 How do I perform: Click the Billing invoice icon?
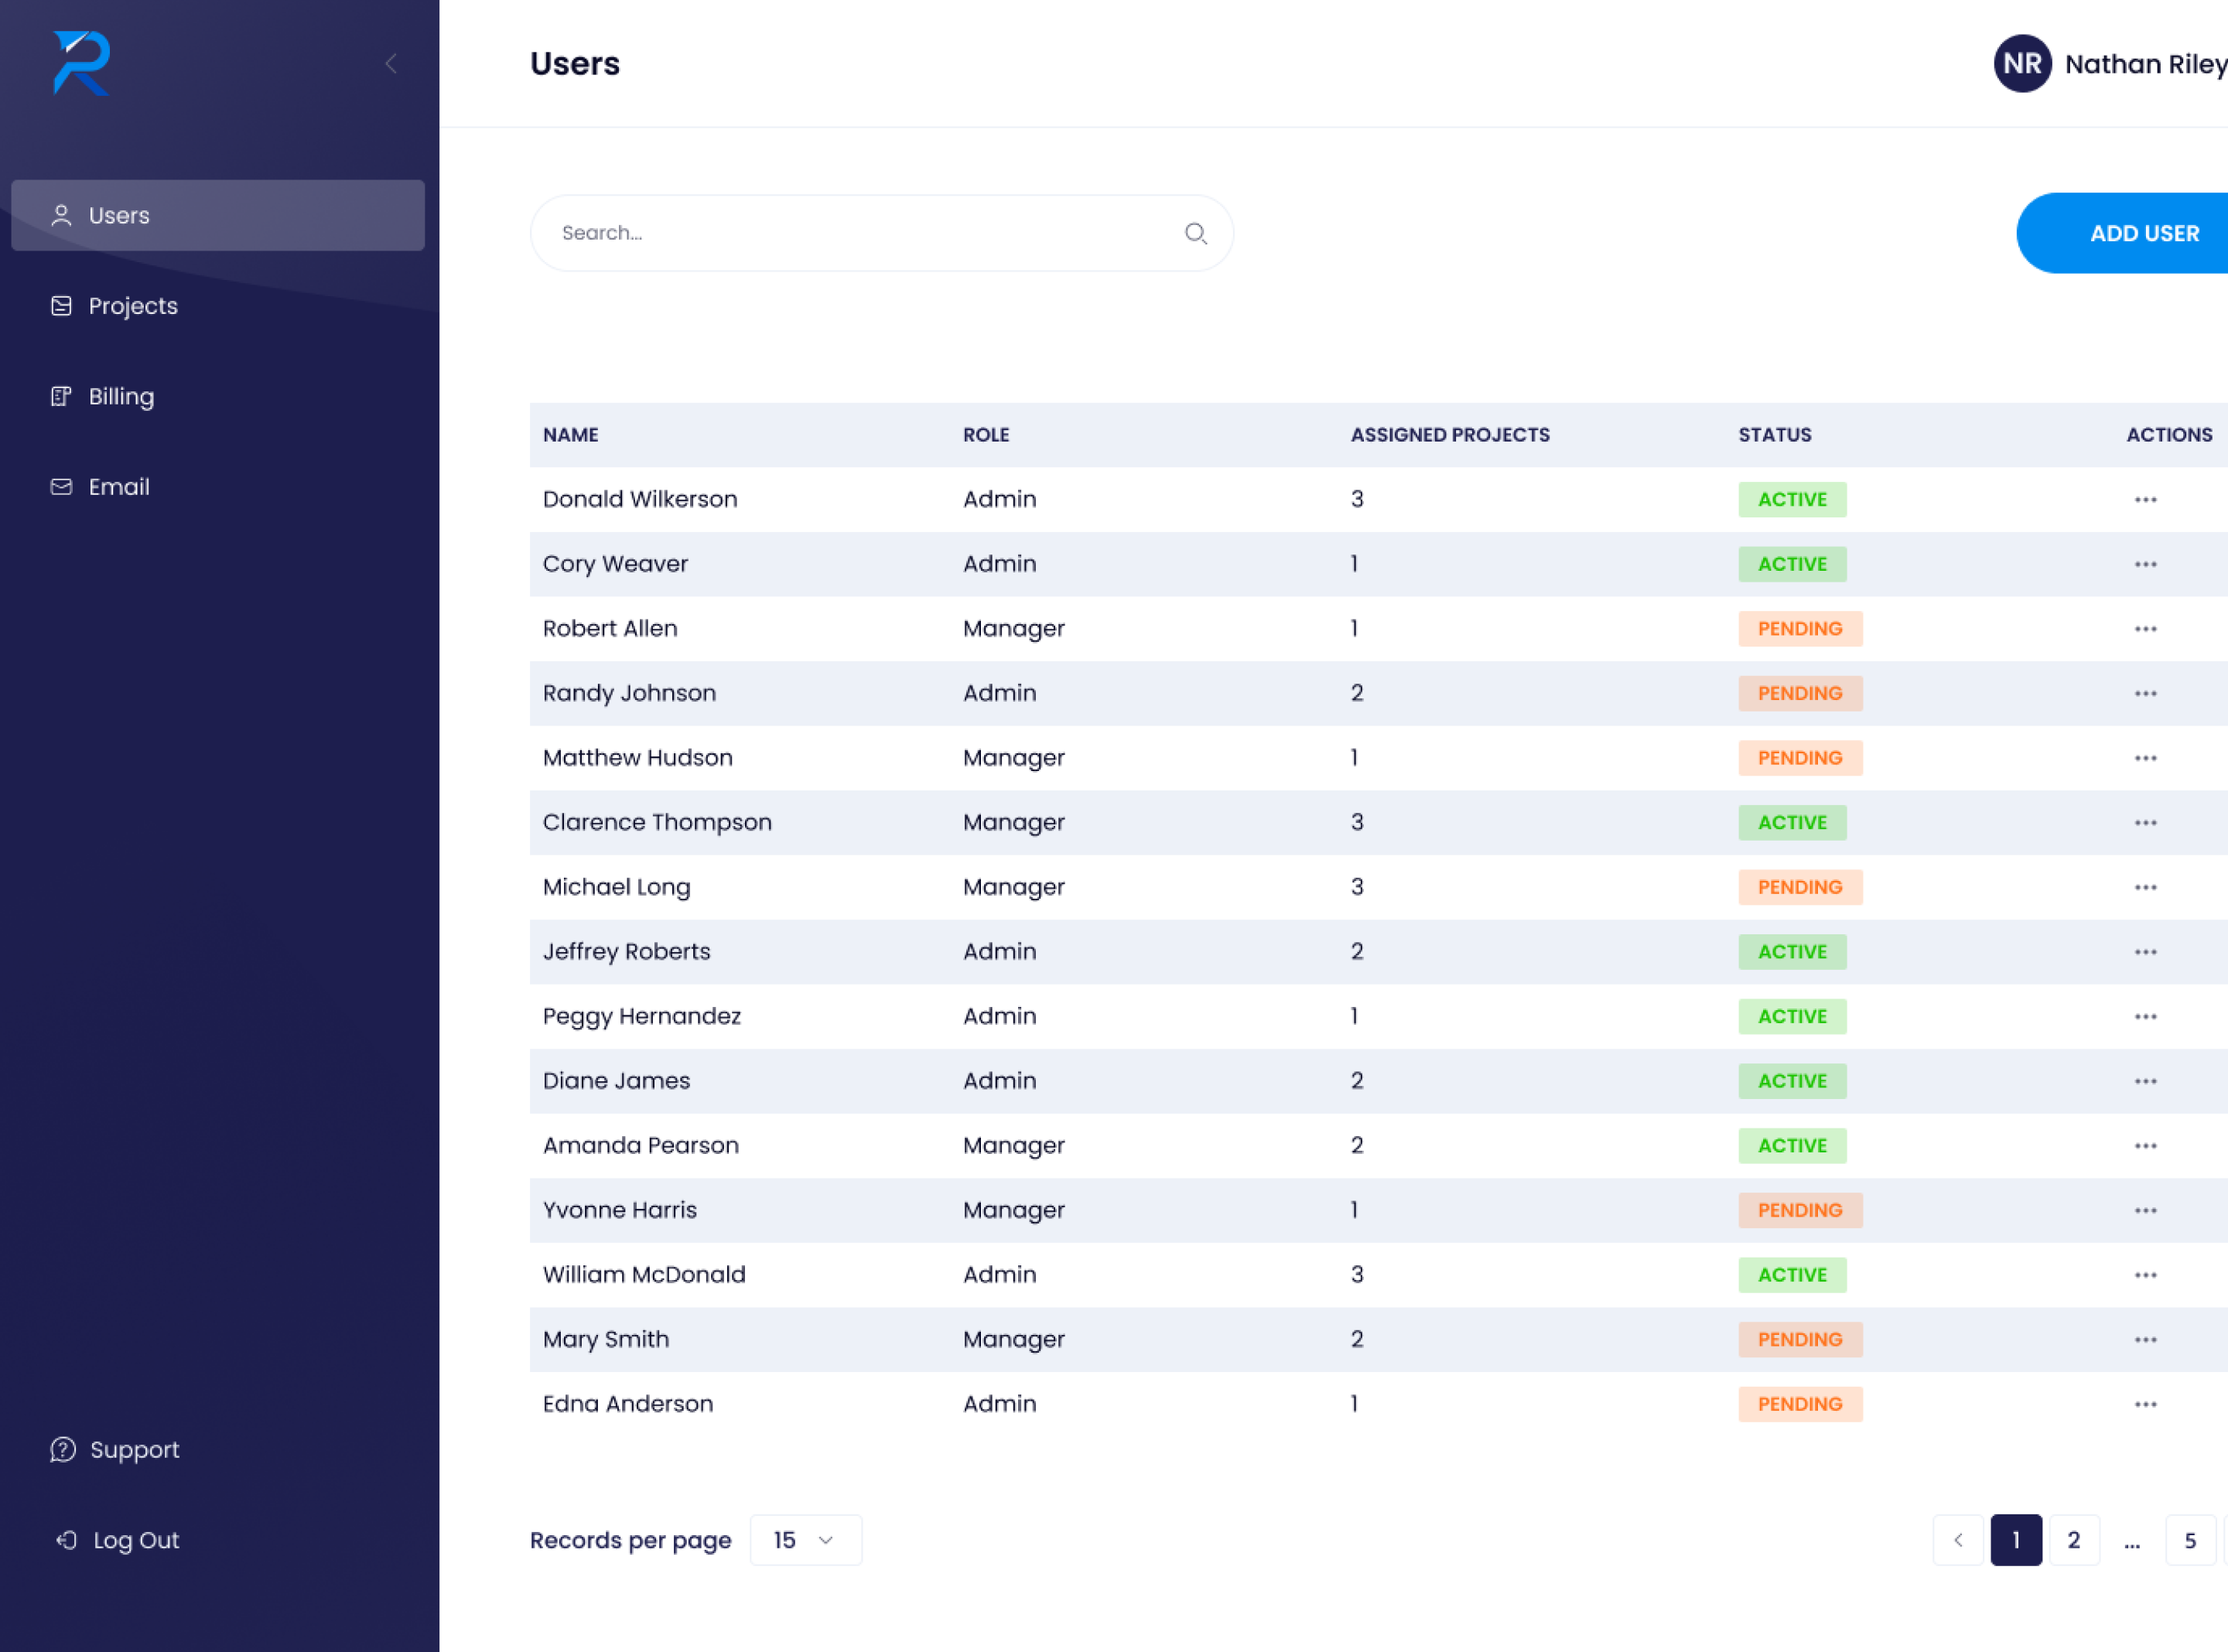[60, 396]
